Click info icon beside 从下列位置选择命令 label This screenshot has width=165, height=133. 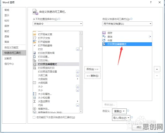tap(59, 19)
